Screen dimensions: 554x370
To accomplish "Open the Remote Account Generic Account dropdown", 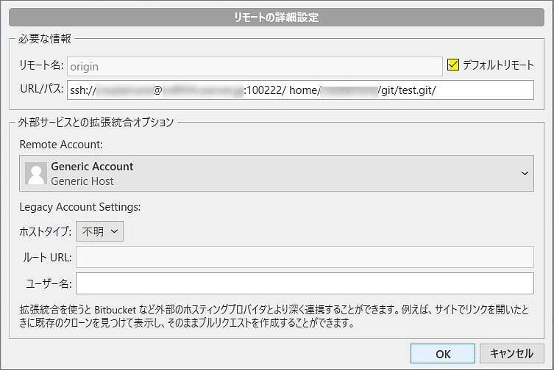I will (277, 173).
